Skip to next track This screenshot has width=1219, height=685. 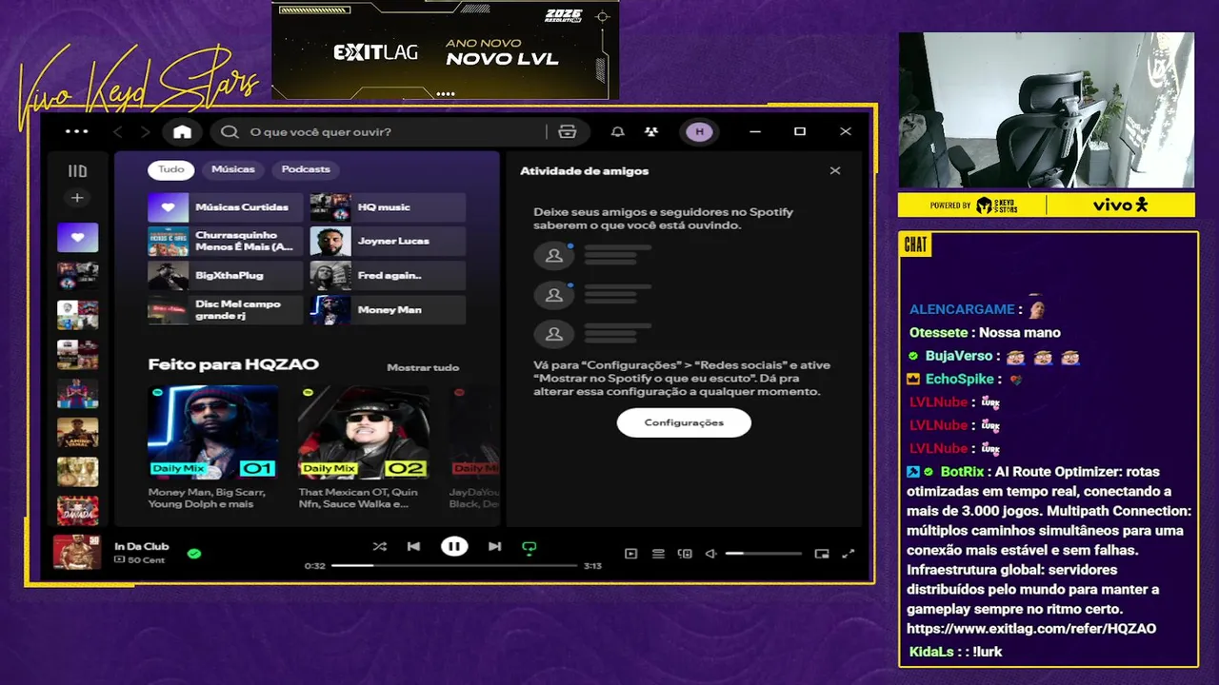point(494,546)
